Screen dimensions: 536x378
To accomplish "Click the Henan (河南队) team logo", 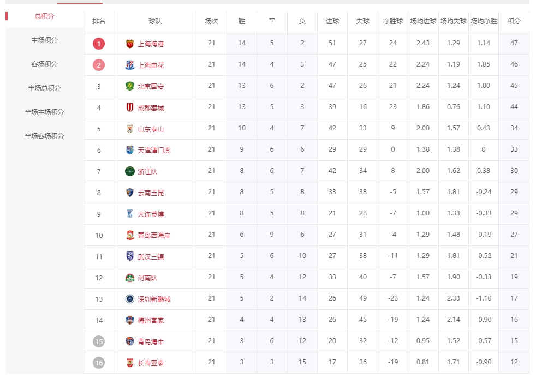I will pyautogui.click(x=130, y=278).
